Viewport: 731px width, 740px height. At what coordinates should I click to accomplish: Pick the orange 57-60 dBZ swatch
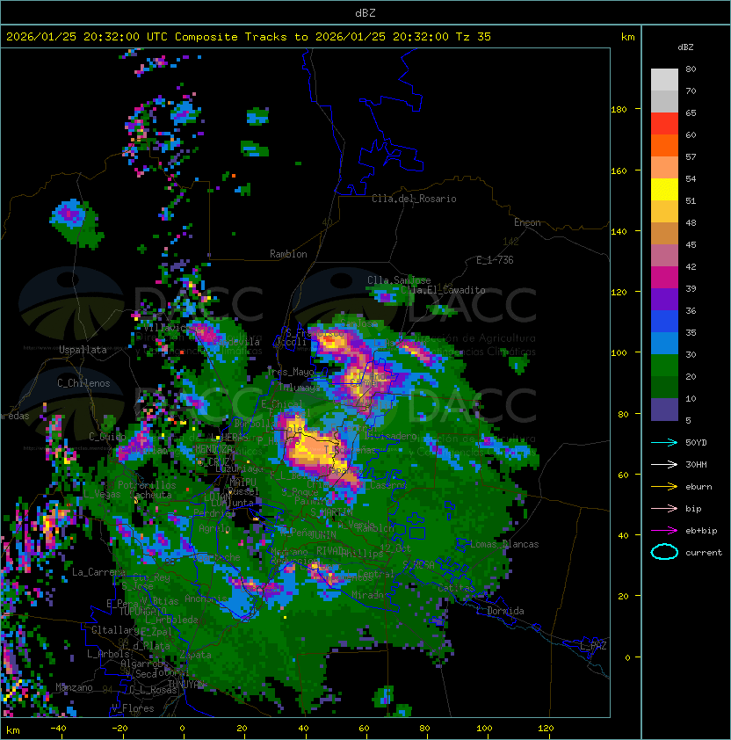click(x=664, y=145)
